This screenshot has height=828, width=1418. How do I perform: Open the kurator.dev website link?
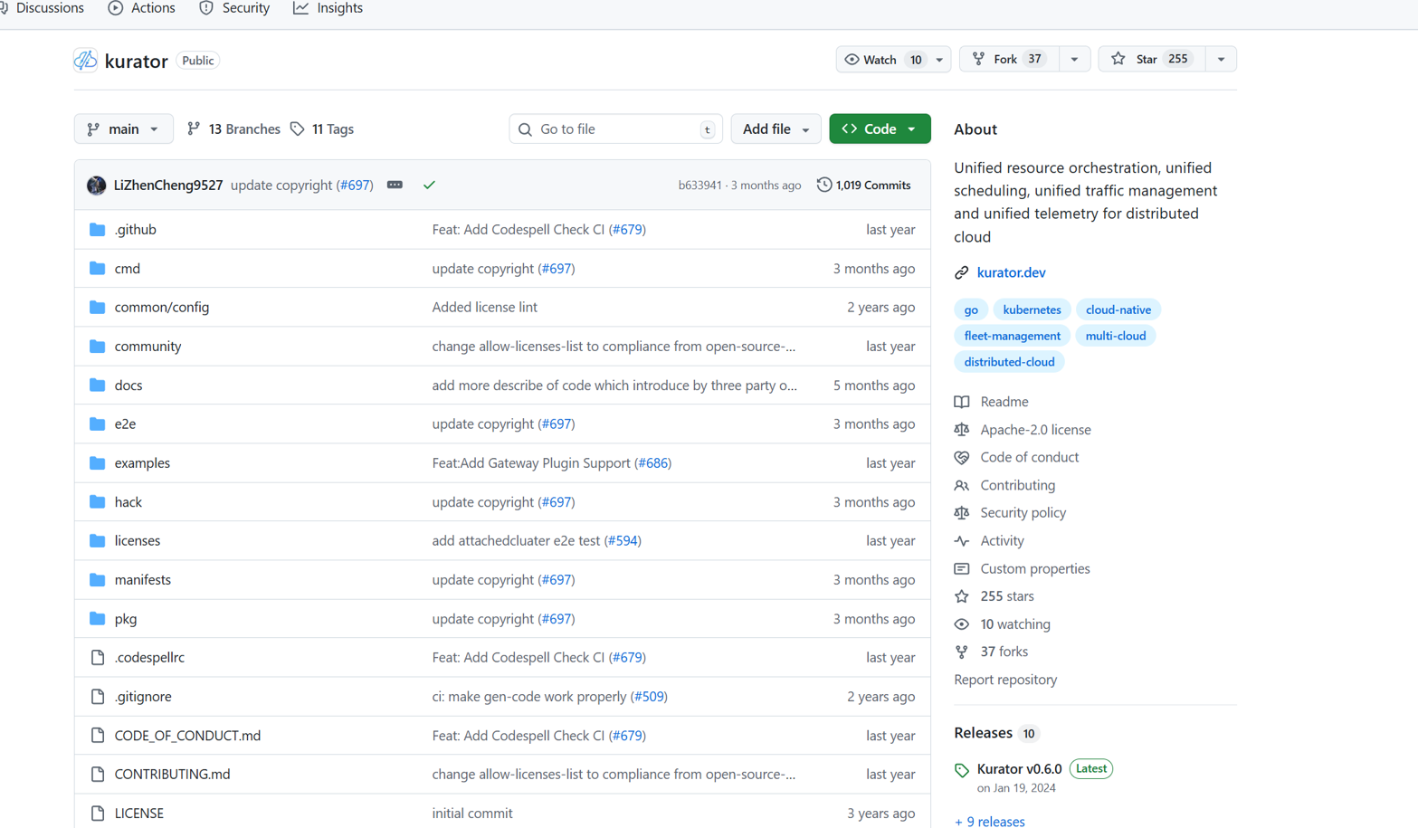[1011, 272]
